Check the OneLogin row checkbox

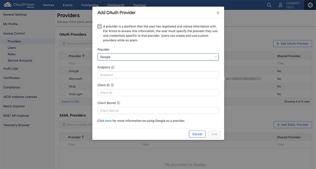(63, 94)
